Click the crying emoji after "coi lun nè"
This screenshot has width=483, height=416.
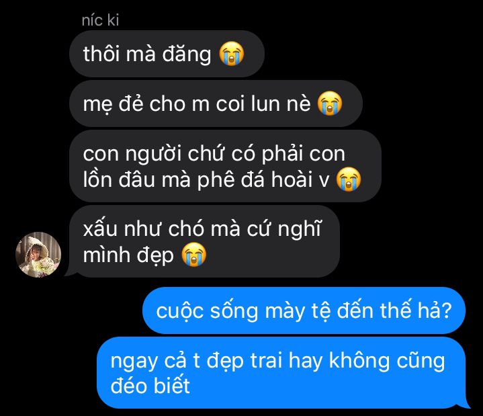tap(330, 103)
